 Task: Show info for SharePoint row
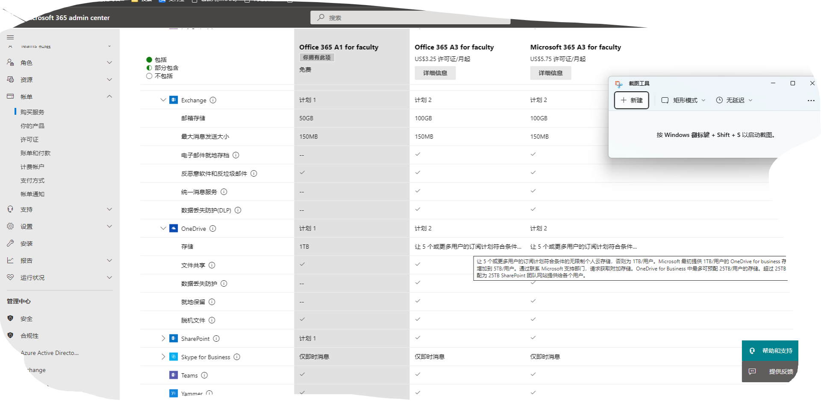(216, 339)
